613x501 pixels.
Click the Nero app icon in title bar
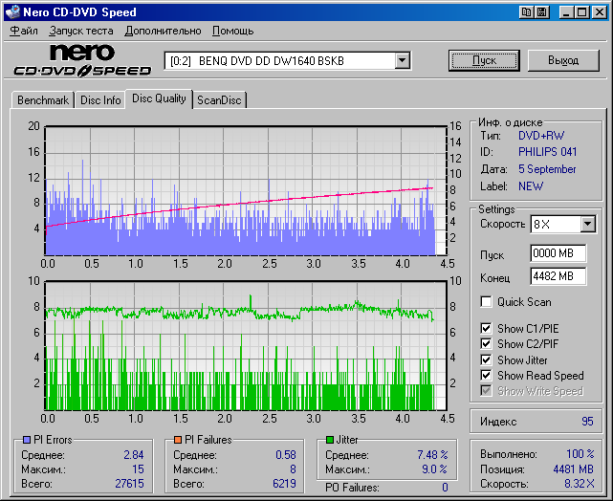(11, 12)
